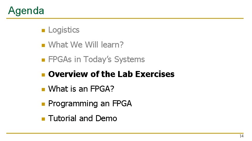This screenshot has height=141, width=252.
Task: Click the gold line under the Agenda title
Action: click(125, 18)
